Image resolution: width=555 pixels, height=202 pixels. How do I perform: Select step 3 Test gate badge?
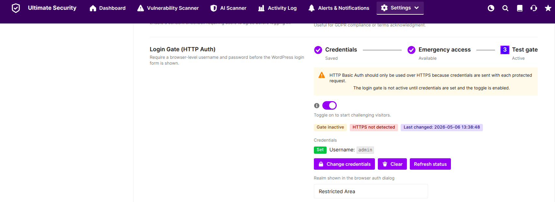[x=505, y=50]
